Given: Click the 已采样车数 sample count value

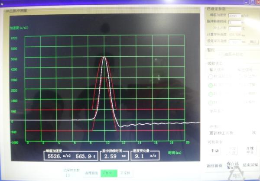Looking at the screenshot, I should (x=68, y=175).
